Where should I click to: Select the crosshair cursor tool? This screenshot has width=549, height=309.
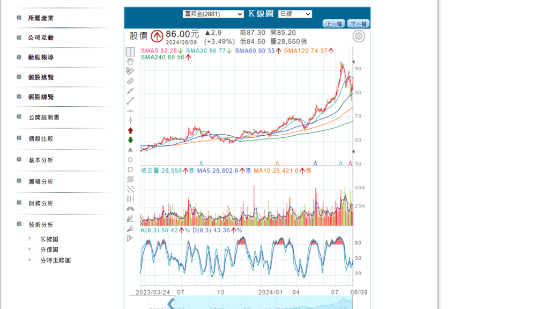coord(130,52)
